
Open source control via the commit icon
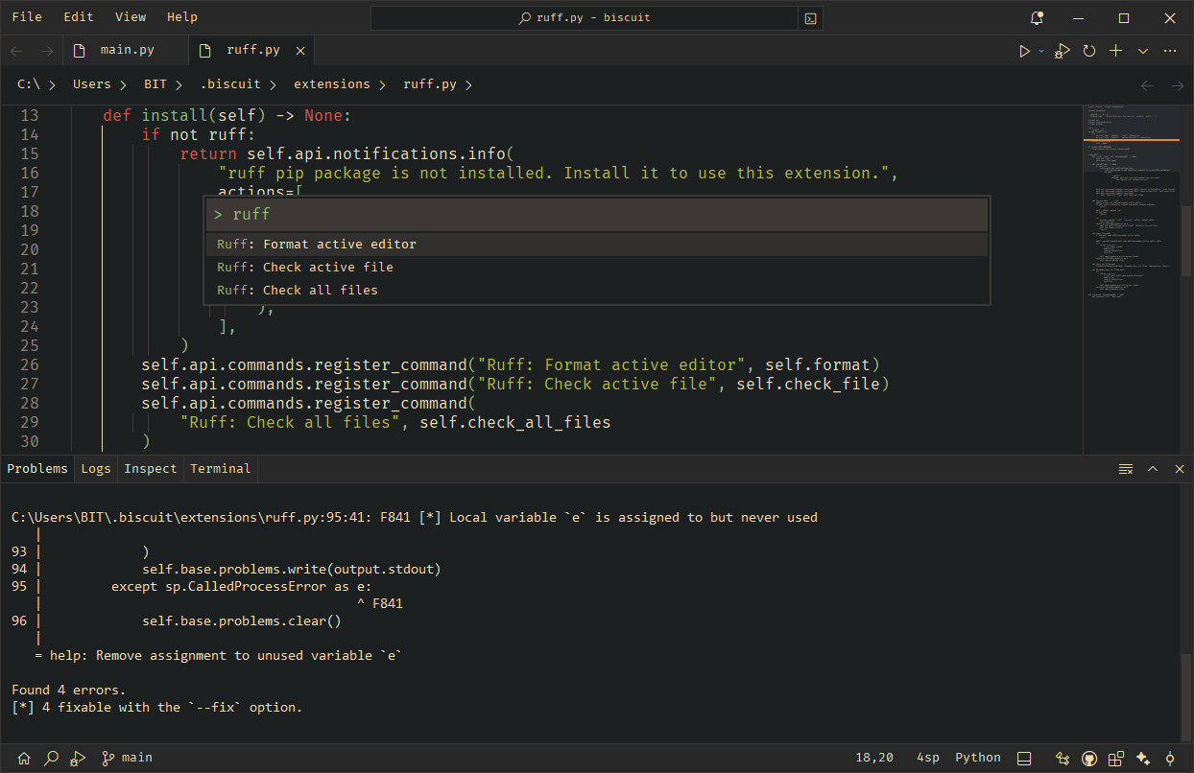1170,758
